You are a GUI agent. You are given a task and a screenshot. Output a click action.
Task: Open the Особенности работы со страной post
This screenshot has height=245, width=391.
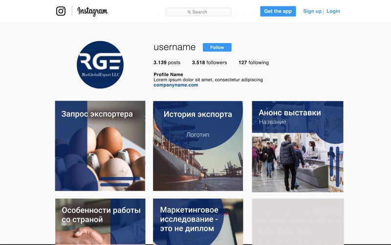(100, 222)
